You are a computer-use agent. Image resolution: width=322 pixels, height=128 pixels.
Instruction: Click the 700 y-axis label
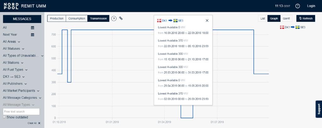click(x=53, y=35)
